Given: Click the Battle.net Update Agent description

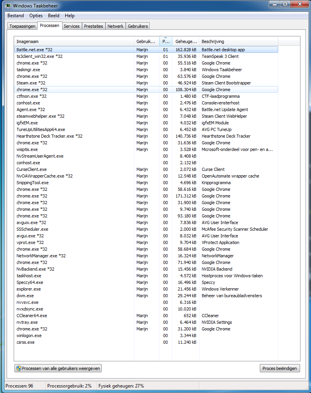Looking at the screenshot, I should (x=225, y=109).
